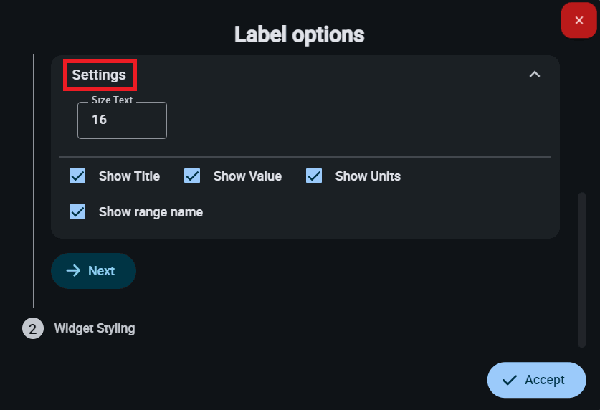The height and width of the screenshot is (410, 600).
Task: Collapse the Settings panel using the chevron
Action: coord(534,75)
